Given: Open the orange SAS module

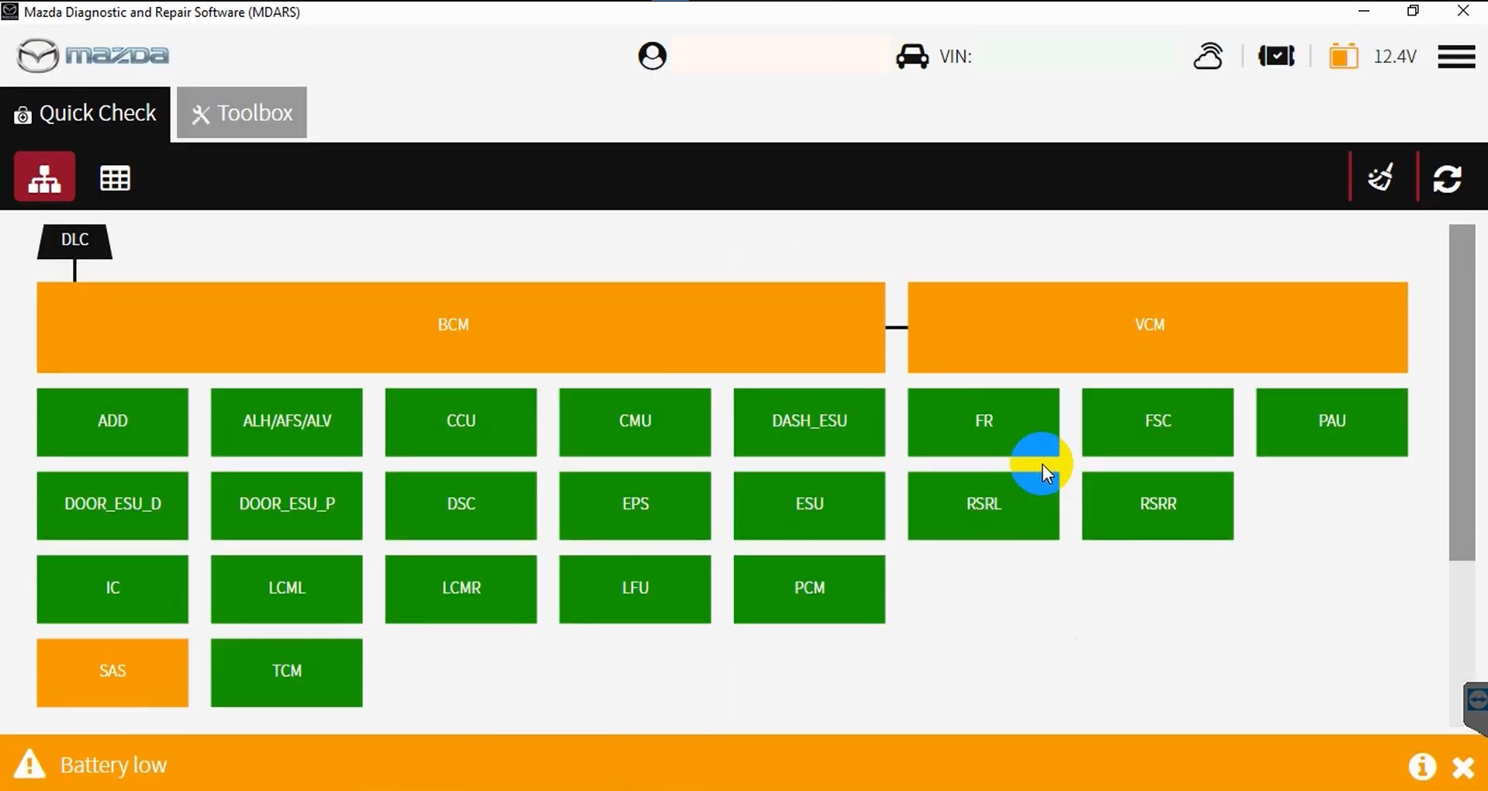Looking at the screenshot, I should [x=112, y=673].
